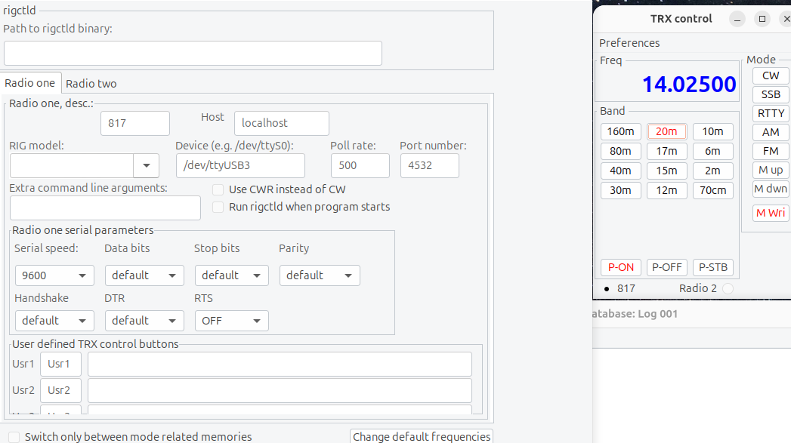The image size is (791, 443).
Task: Click the Path to rigctld binary field
Action: tap(193, 53)
